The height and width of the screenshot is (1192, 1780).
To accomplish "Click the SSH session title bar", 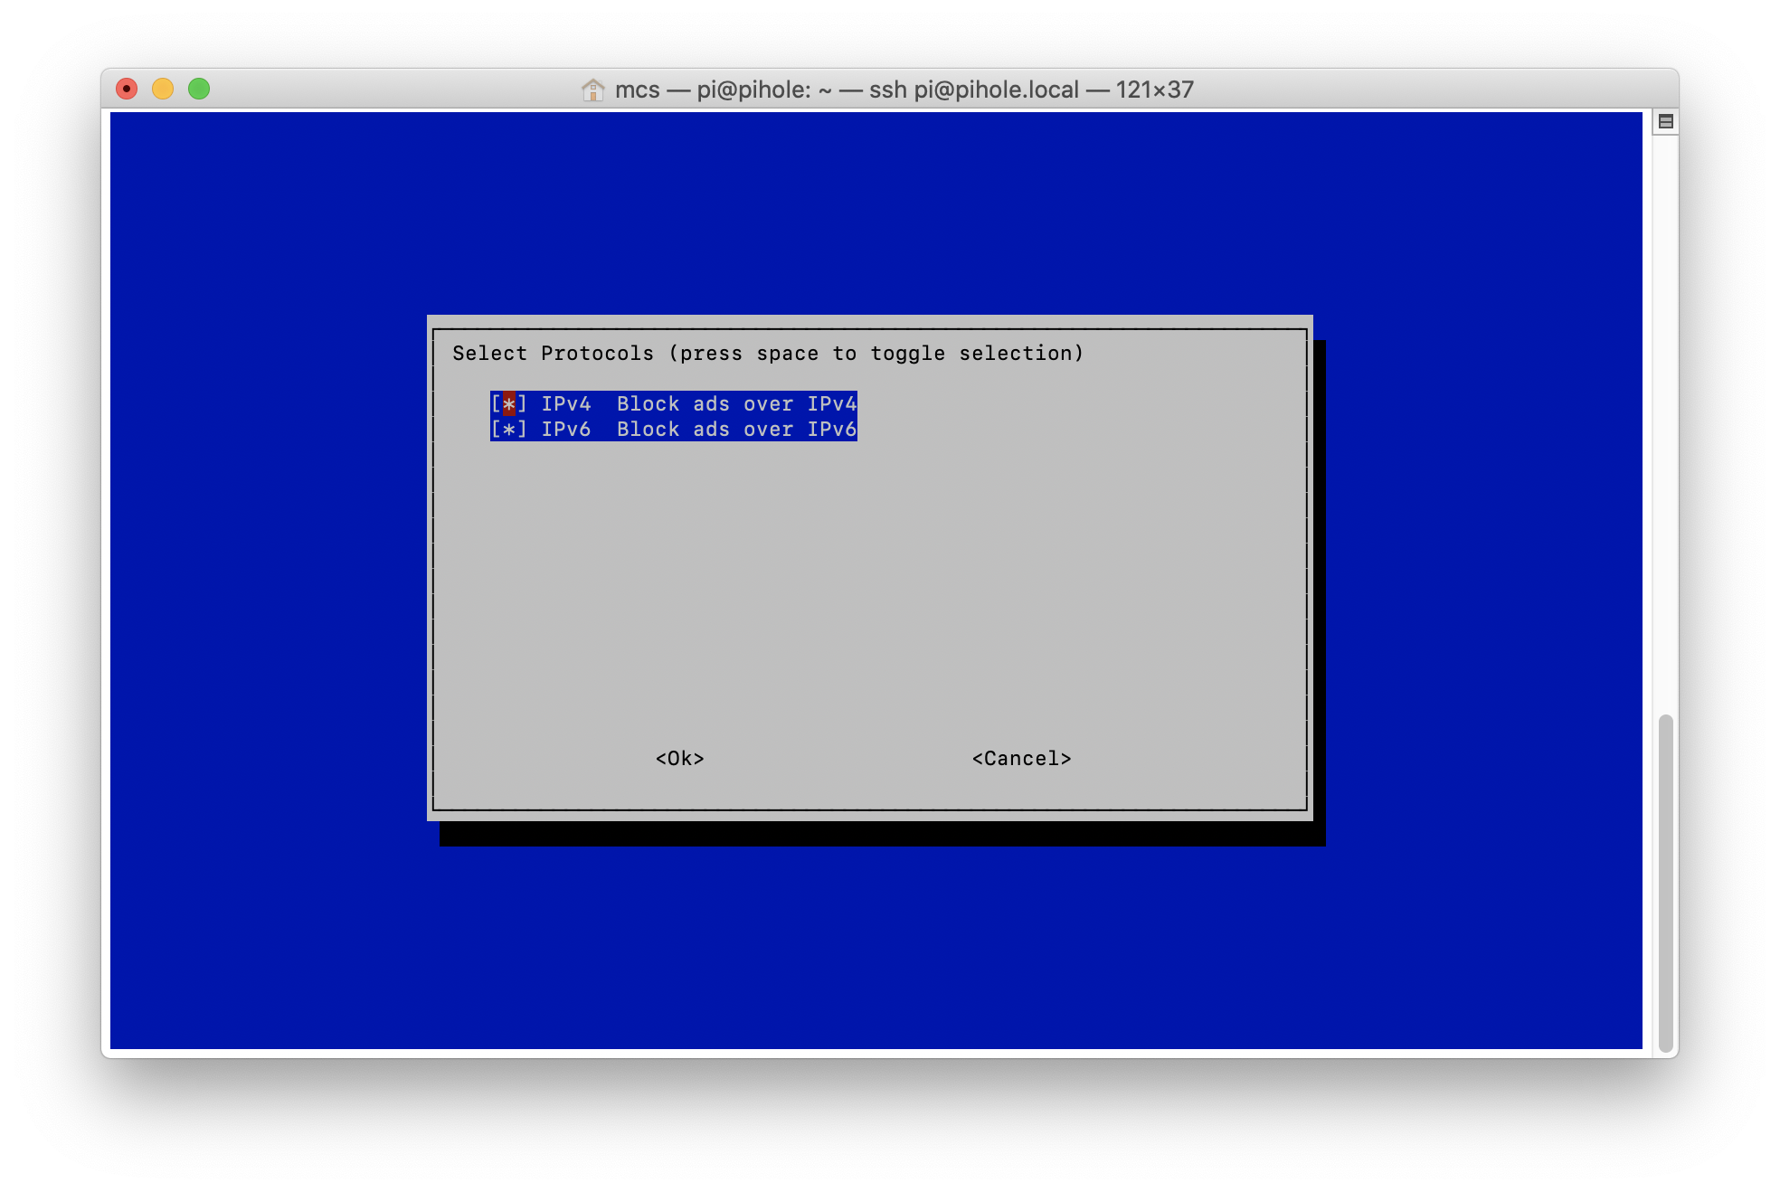I will pos(889,90).
